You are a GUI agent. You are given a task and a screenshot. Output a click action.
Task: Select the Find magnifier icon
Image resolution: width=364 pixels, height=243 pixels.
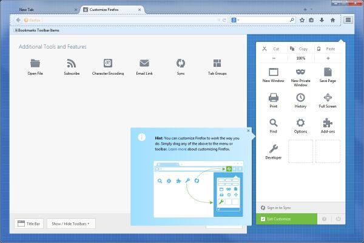(x=273, y=123)
